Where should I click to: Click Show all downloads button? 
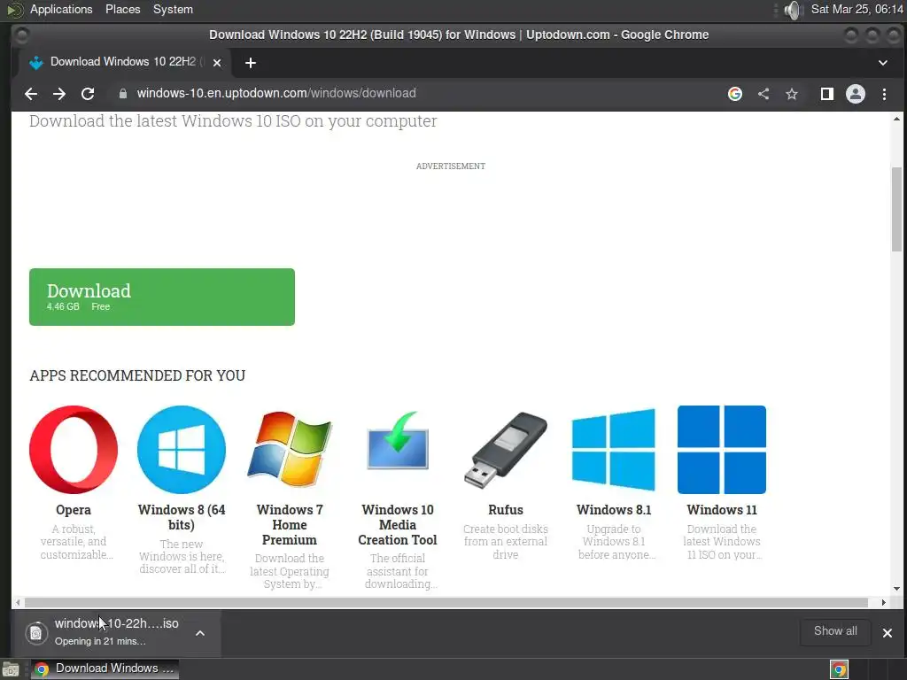835,631
